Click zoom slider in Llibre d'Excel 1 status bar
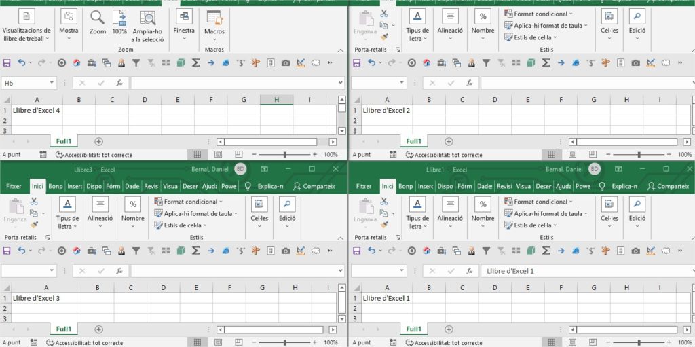This screenshot has width=695, height=347. click(x=639, y=342)
